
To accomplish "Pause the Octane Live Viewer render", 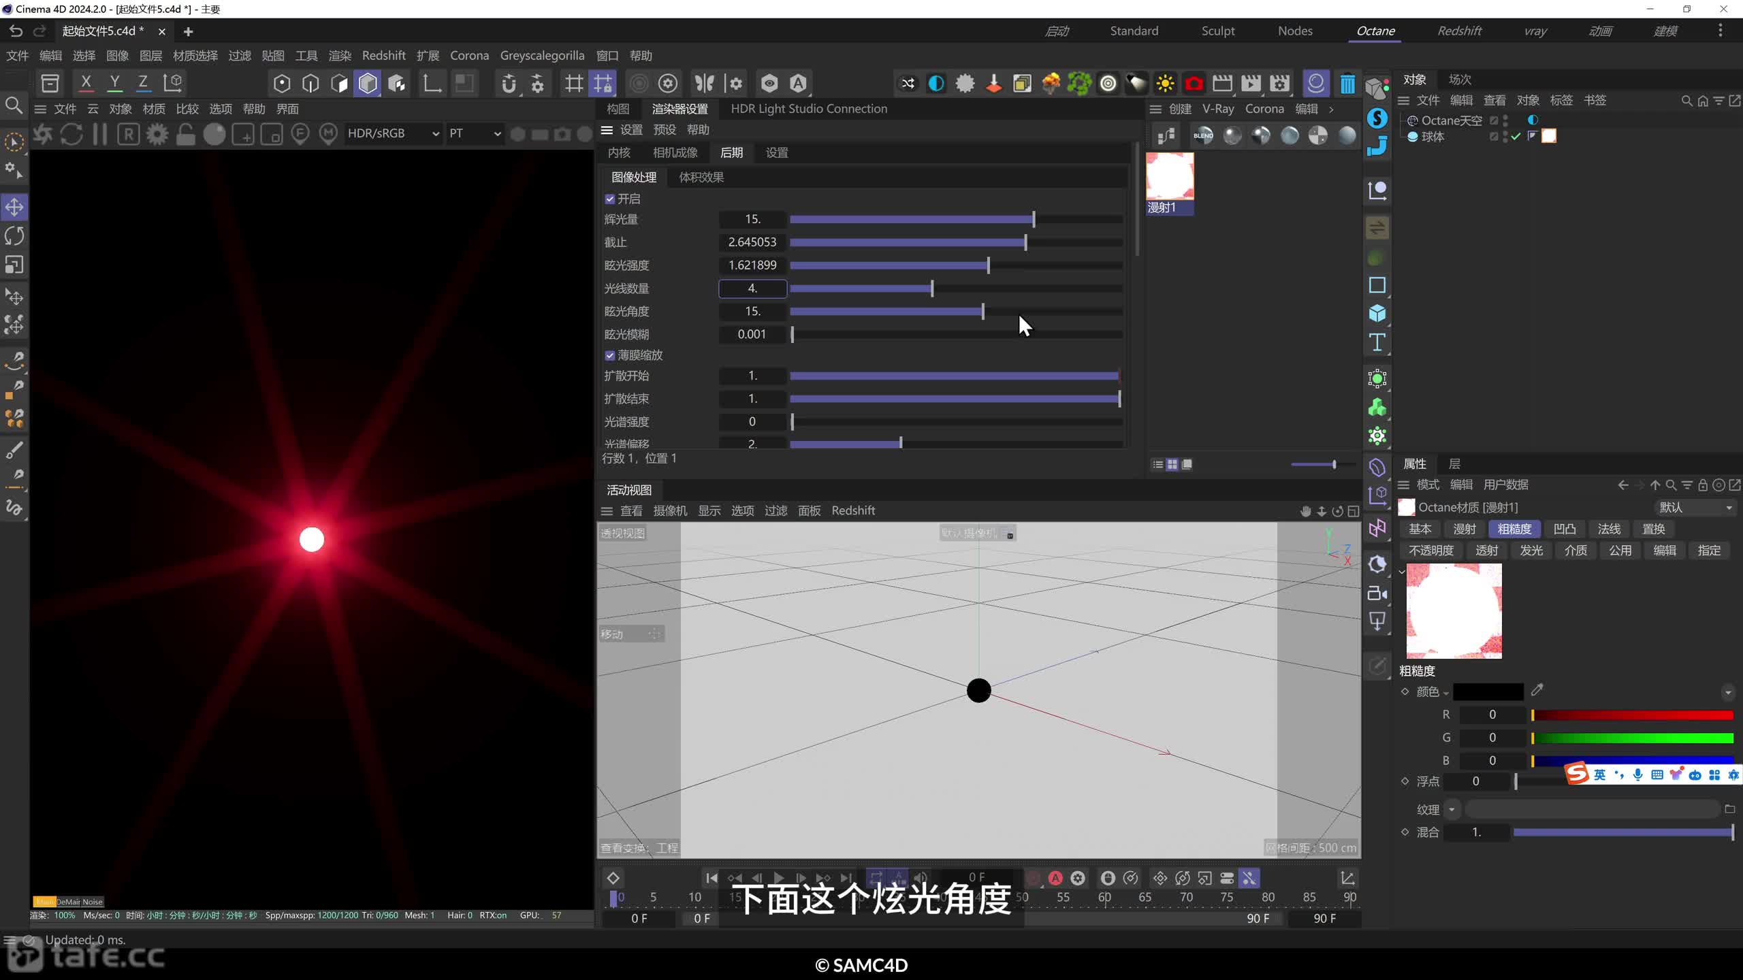I will [x=100, y=134].
